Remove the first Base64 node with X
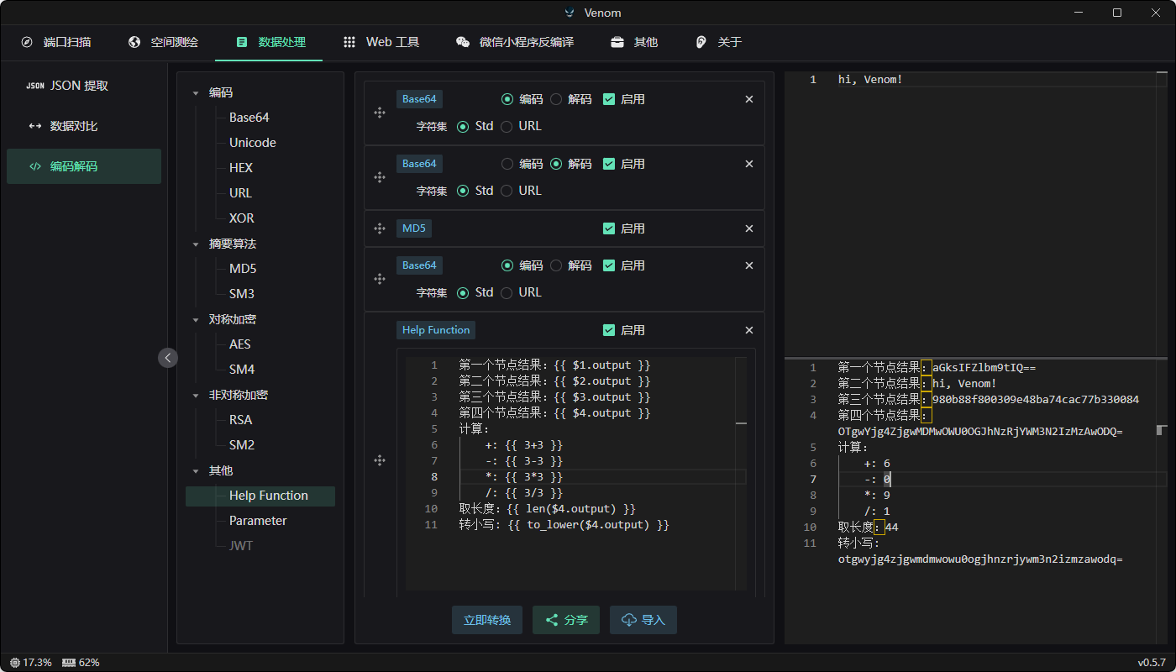 (x=749, y=99)
